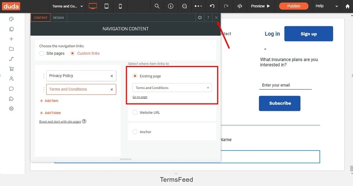The width and height of the screenshot is (353, 186).
Task: Click Add Folder
Action: (x=50, y=113)
